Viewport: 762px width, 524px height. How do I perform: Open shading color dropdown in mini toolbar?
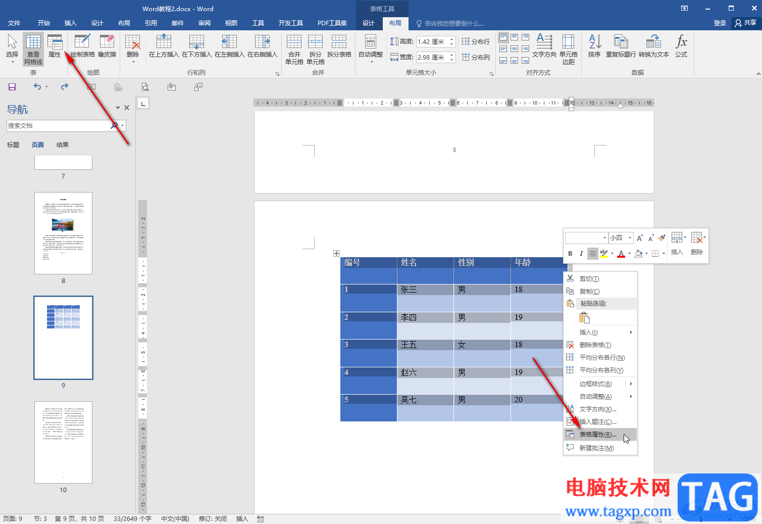coord(646,254)
